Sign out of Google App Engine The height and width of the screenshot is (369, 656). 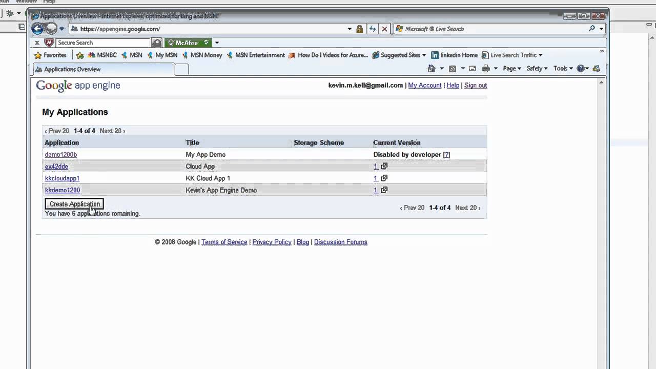(475, 85)
